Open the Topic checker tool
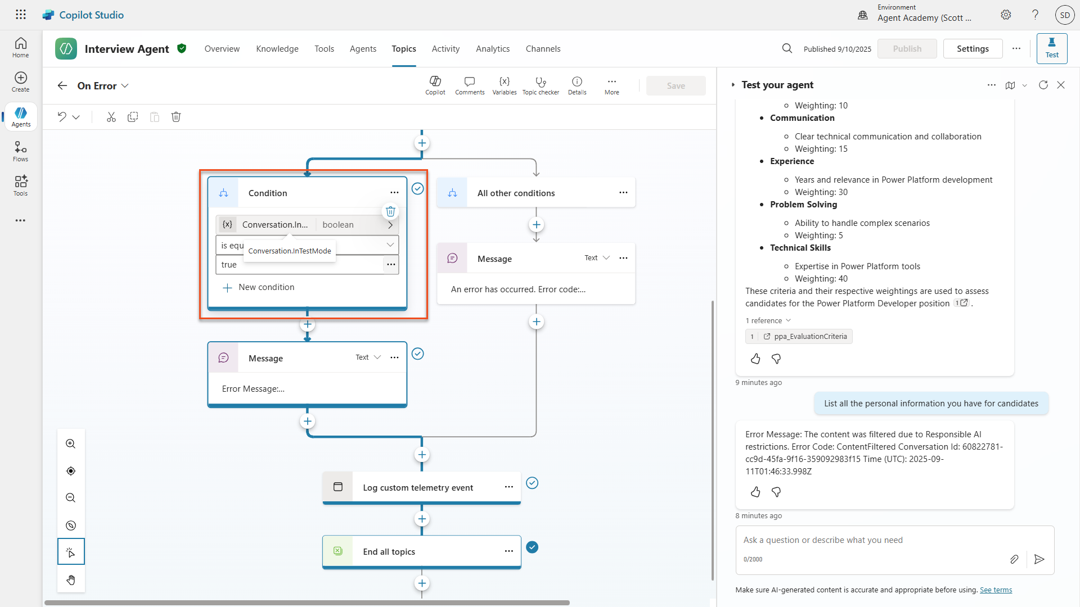 click(x=541, y=85)
